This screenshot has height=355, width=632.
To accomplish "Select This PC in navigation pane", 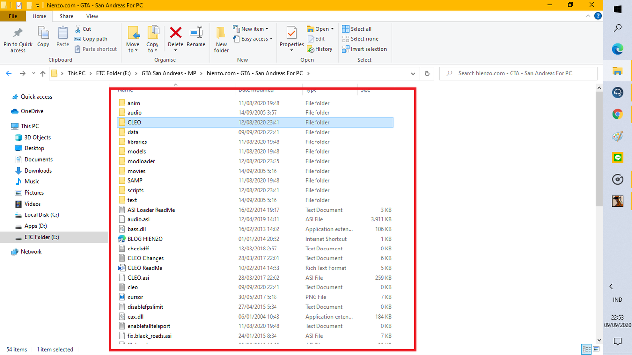I will pyautogui.click(x=30, y=126).
